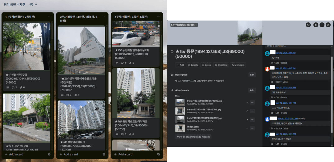Open trello7160409068486472002.jpg in new tab via arrow icon

click(246, 102)
